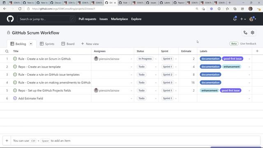Image resolution: width=263 pixels, height=148 pixels.
Task: Open the project workflows icon
Action: click(245, 32)
